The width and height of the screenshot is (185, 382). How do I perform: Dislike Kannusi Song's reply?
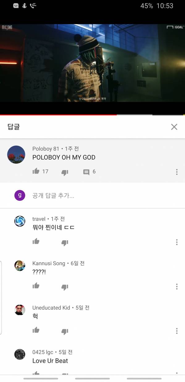[65, 287]
